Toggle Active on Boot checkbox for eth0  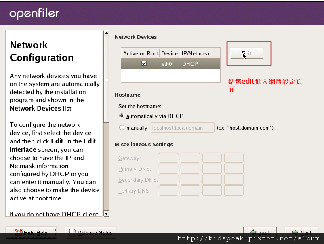pos(144,63)
